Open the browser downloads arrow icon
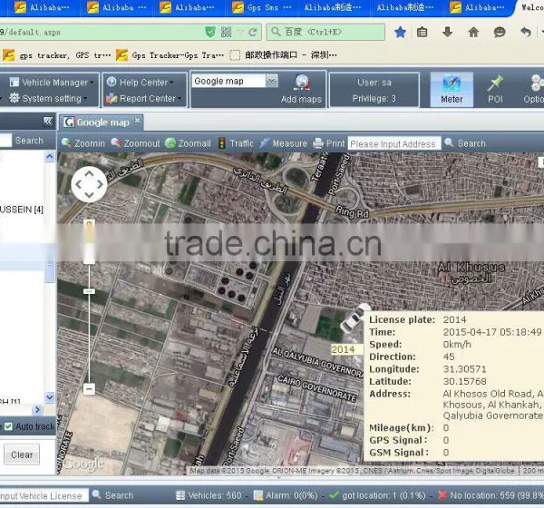The width and height of the screenshot is (544, 508). click(447, 33)
